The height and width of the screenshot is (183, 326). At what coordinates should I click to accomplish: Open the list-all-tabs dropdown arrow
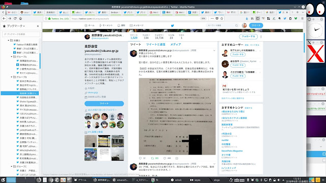(303, 12)
